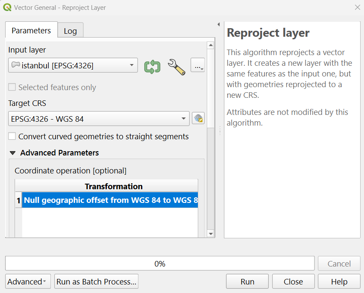Click the iterate over layer green arrows icon

tap(152, 66)
